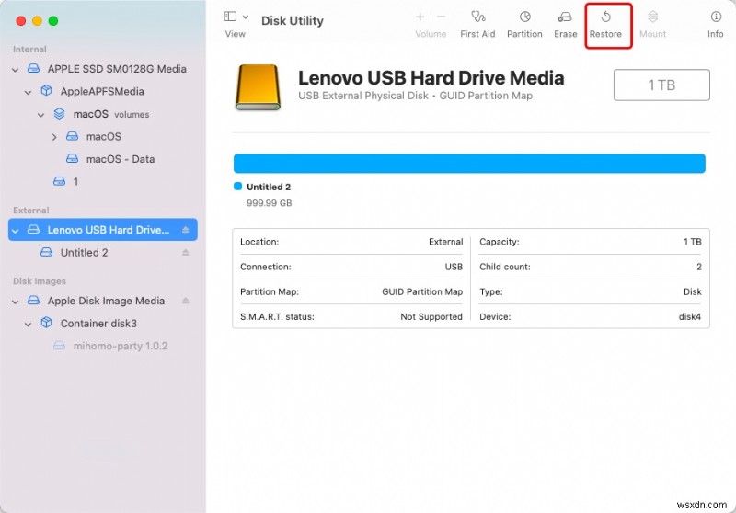Click the Connection USB value
Viewport: 736px width, 513px height.
coord(454,267)
